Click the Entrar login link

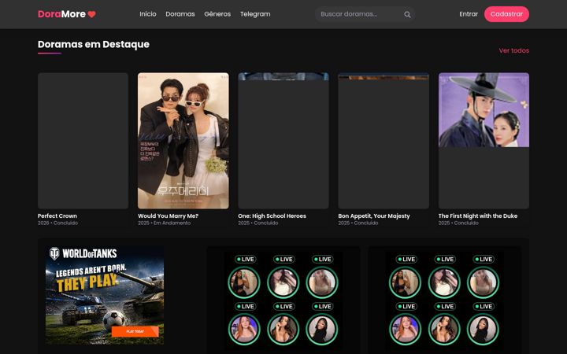point(469,14)
